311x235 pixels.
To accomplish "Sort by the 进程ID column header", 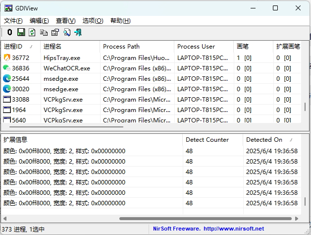I will pos(21,47).
